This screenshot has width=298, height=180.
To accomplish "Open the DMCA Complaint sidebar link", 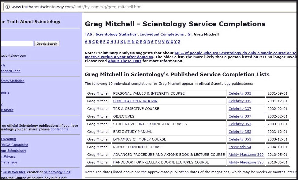I will [x=14, y=145].
